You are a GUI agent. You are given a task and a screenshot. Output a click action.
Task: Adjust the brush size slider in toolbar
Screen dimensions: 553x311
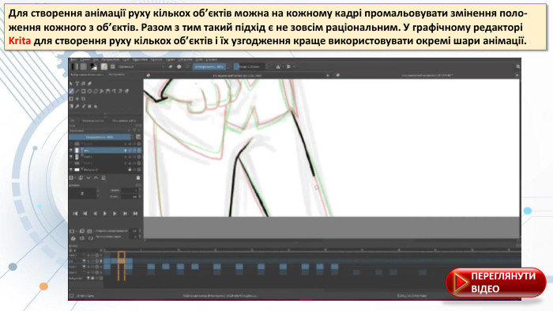(x=250, y=66)
